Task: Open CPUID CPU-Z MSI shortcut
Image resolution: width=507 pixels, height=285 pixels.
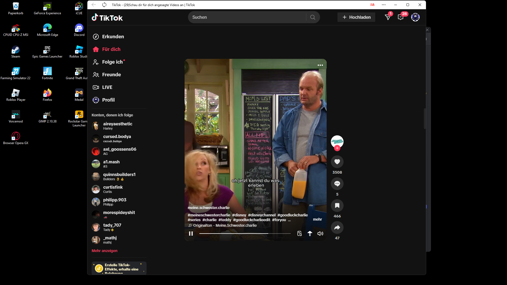Action: point(16,30)
